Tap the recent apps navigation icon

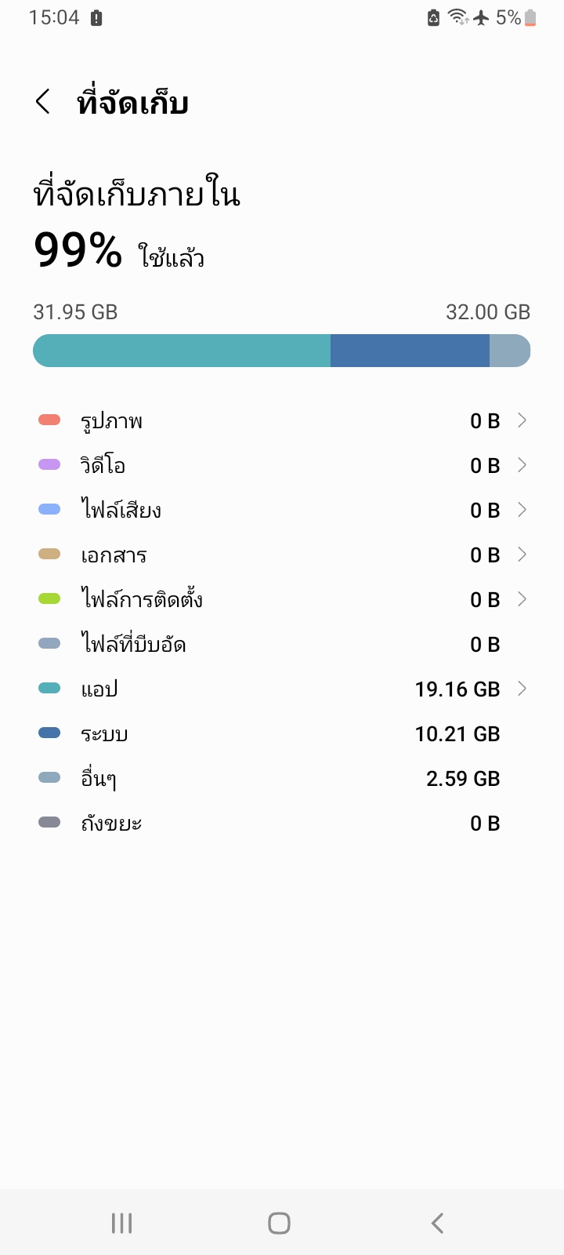point(121,1223)
